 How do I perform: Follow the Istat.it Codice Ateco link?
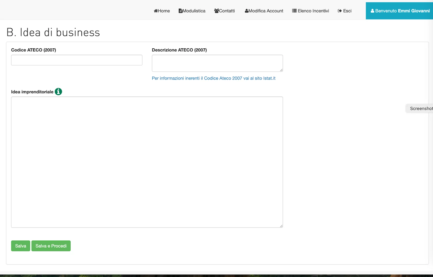tap(214, 78)
